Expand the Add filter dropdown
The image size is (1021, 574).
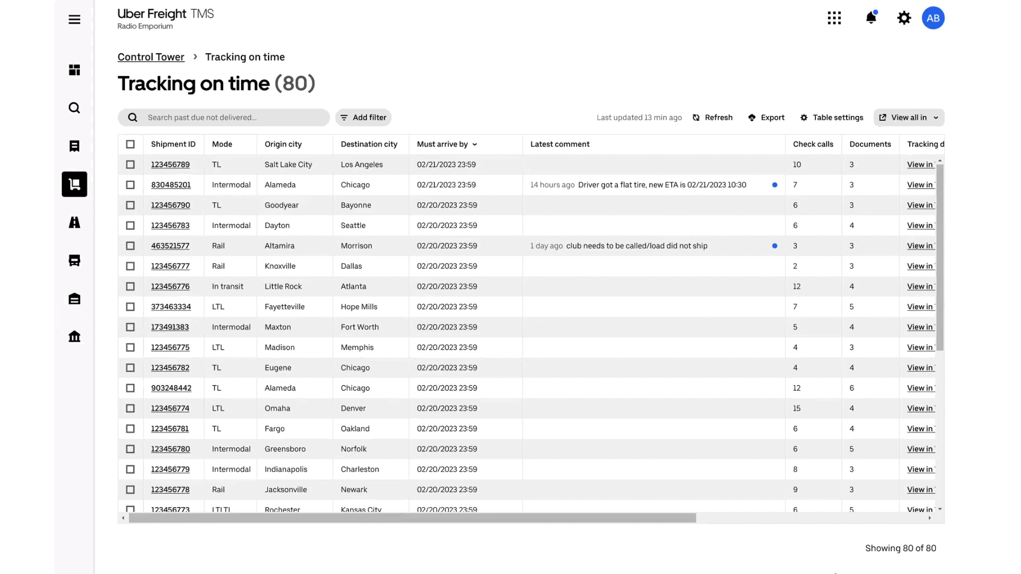365,117
